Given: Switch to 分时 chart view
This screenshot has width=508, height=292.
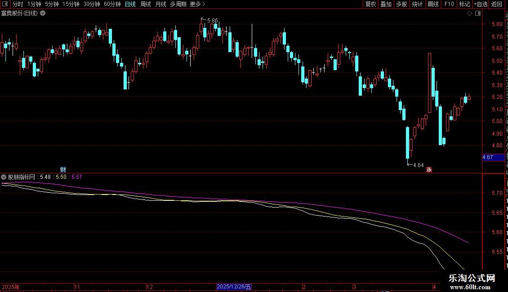Looking at the screenshot, I should (18, 4).
